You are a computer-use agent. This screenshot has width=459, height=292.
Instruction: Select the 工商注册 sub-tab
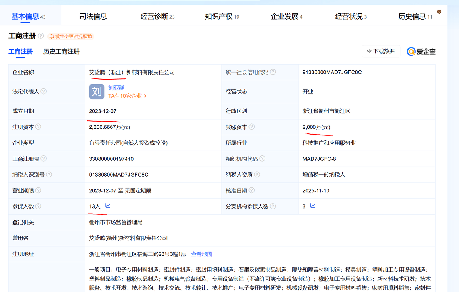[20, 52]
